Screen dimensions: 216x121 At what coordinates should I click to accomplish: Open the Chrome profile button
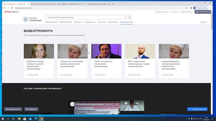pos(200,8)
